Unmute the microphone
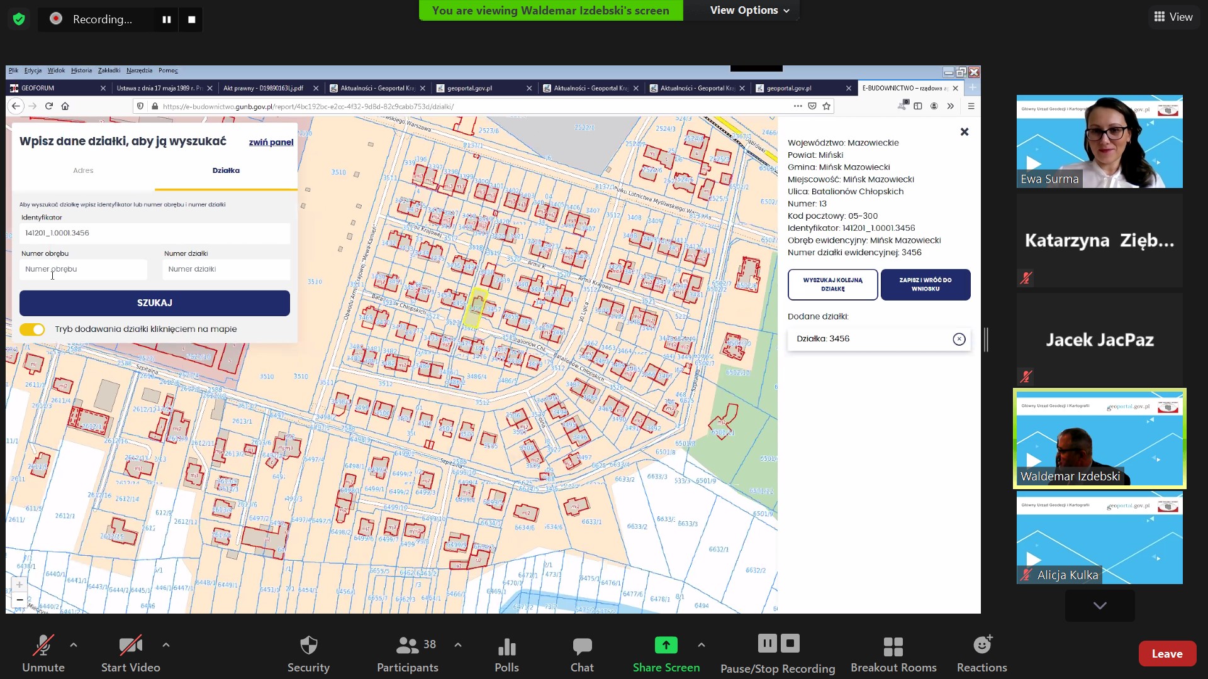Screen dimensions: 1208x679 (43, 646)
